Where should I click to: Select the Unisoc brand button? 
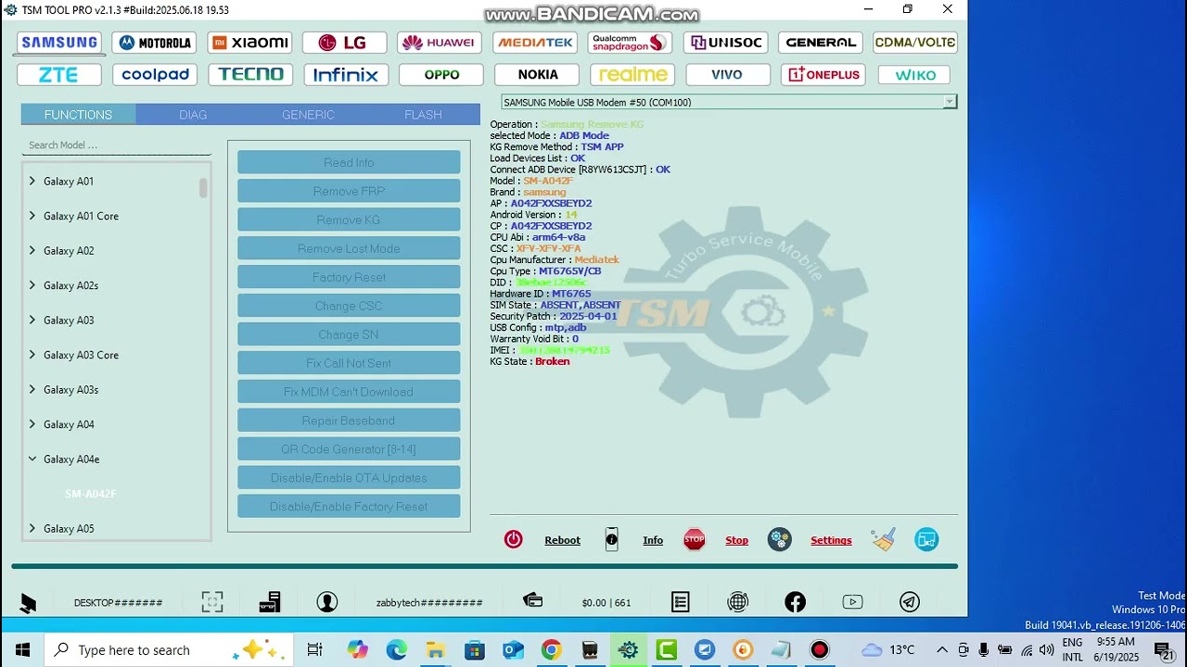(x=726, y=43)
